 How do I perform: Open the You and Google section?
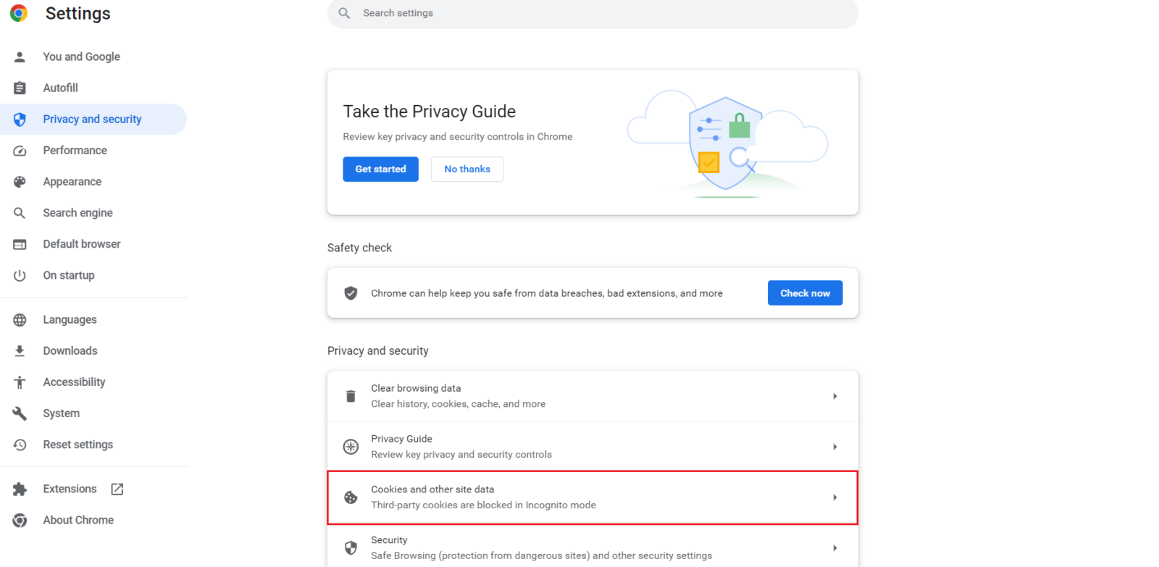[x=81, y=56]
